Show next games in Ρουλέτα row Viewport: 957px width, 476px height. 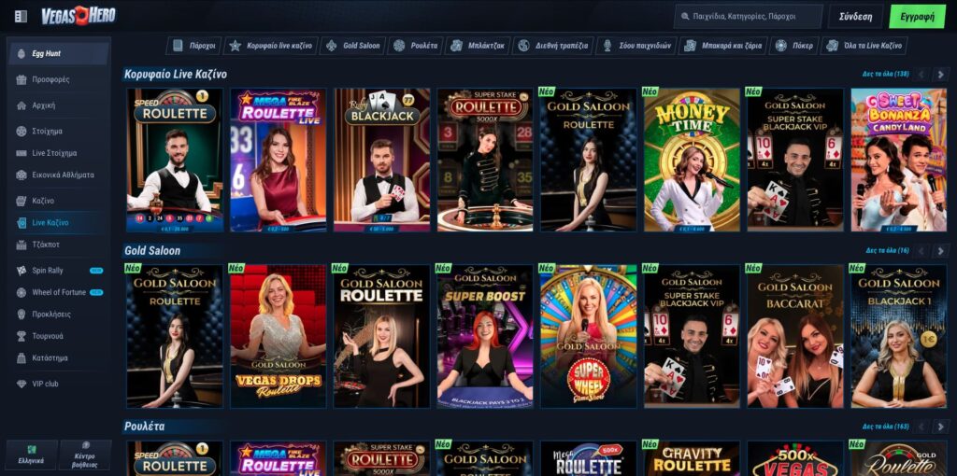[940, 427]
